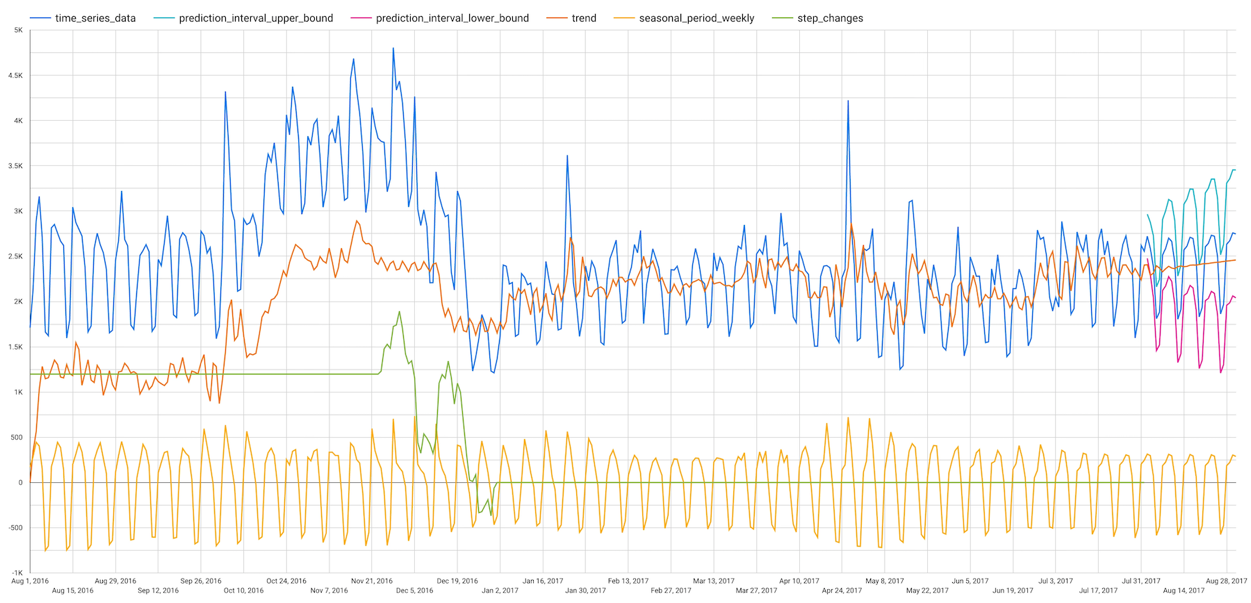Click the -500 y-axis label
Viewport: 1251px width, 603px height.
click(15, 527)
